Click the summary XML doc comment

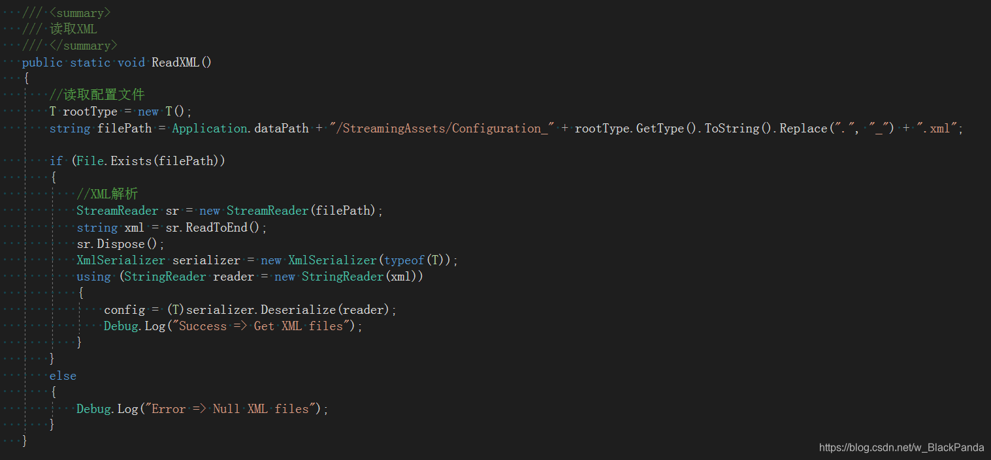[x=80, y=12]
